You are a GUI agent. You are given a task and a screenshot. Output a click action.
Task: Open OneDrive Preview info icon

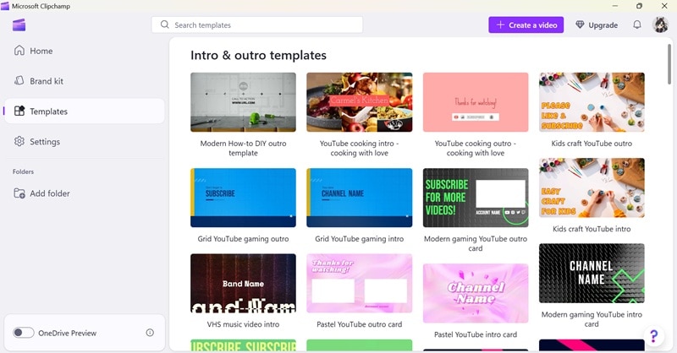(x=150, y=333)
